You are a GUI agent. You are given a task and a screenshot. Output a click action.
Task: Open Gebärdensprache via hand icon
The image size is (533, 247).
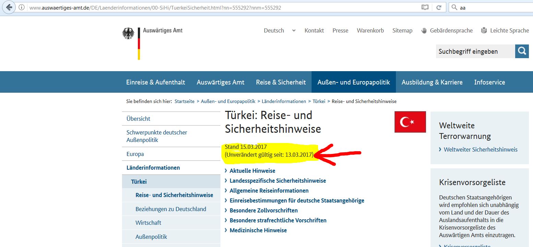point(424,30)
